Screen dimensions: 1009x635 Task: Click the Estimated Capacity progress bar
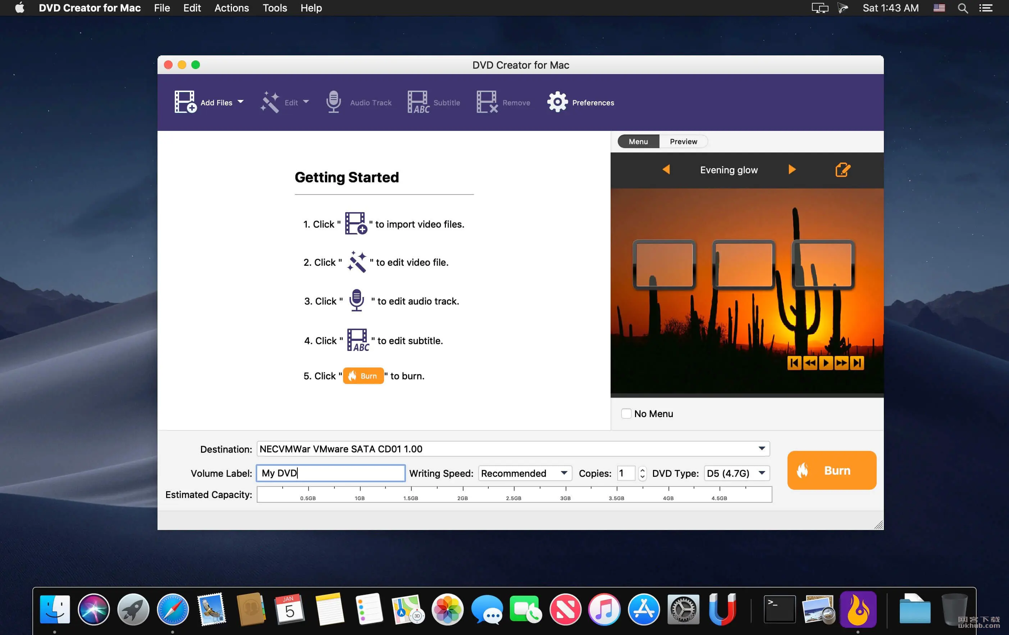513,497
